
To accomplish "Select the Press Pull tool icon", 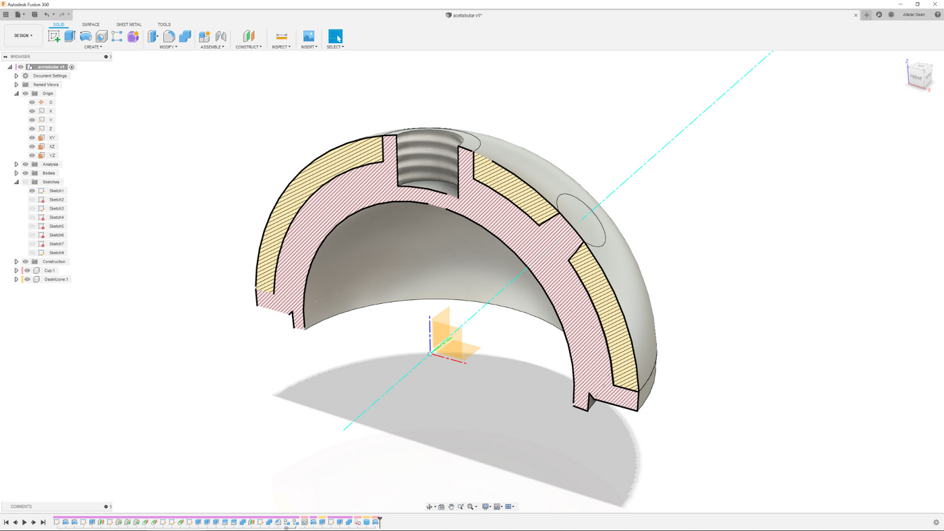I will coord(153,36).
